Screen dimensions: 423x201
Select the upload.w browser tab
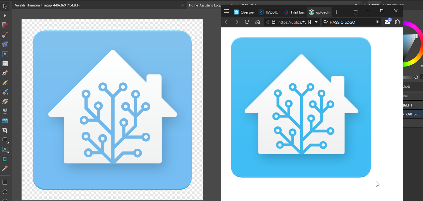click(319, 12)
